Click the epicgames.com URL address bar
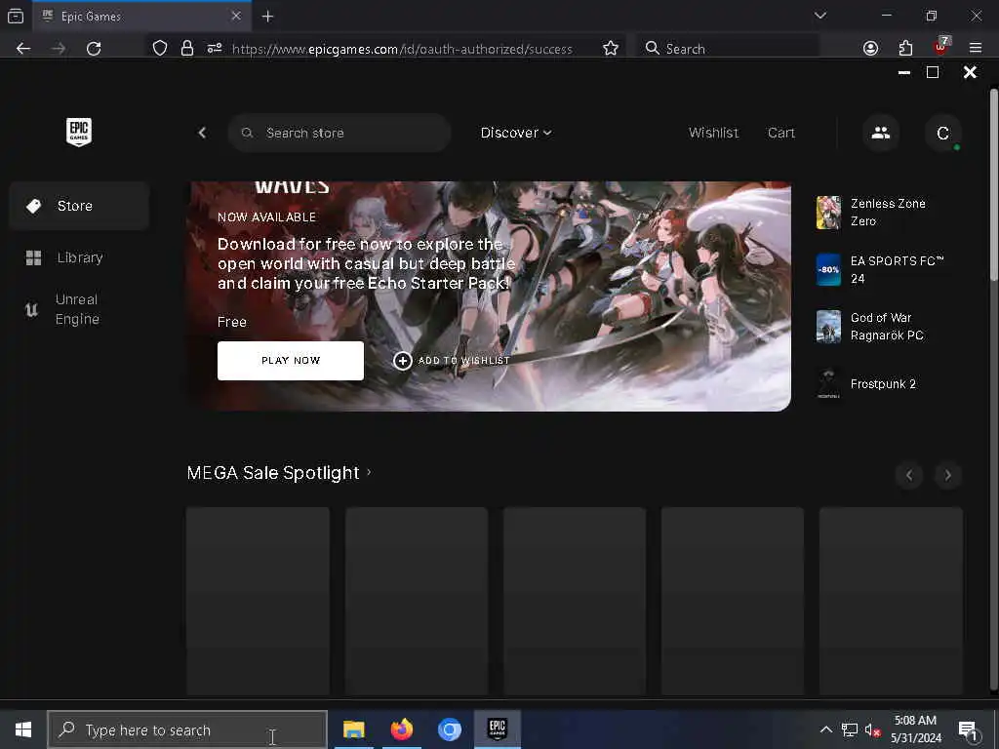 (x=402, y=49)
